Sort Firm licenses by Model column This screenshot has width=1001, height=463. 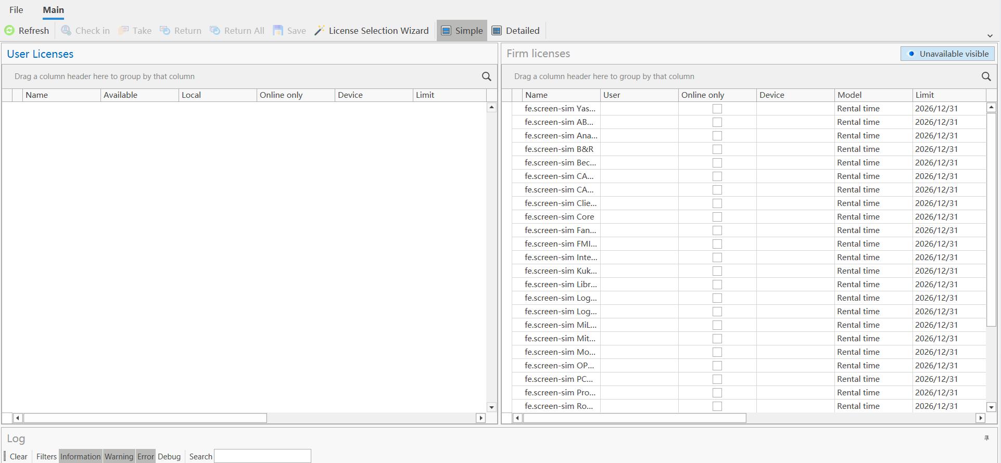[x=873, y=95]
